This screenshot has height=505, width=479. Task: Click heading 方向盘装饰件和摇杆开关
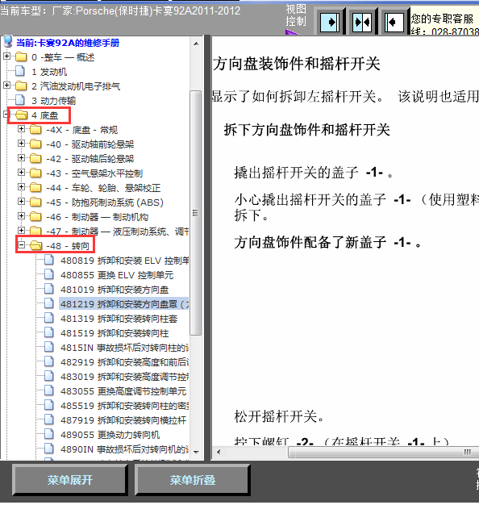click(x=296, y=64)
